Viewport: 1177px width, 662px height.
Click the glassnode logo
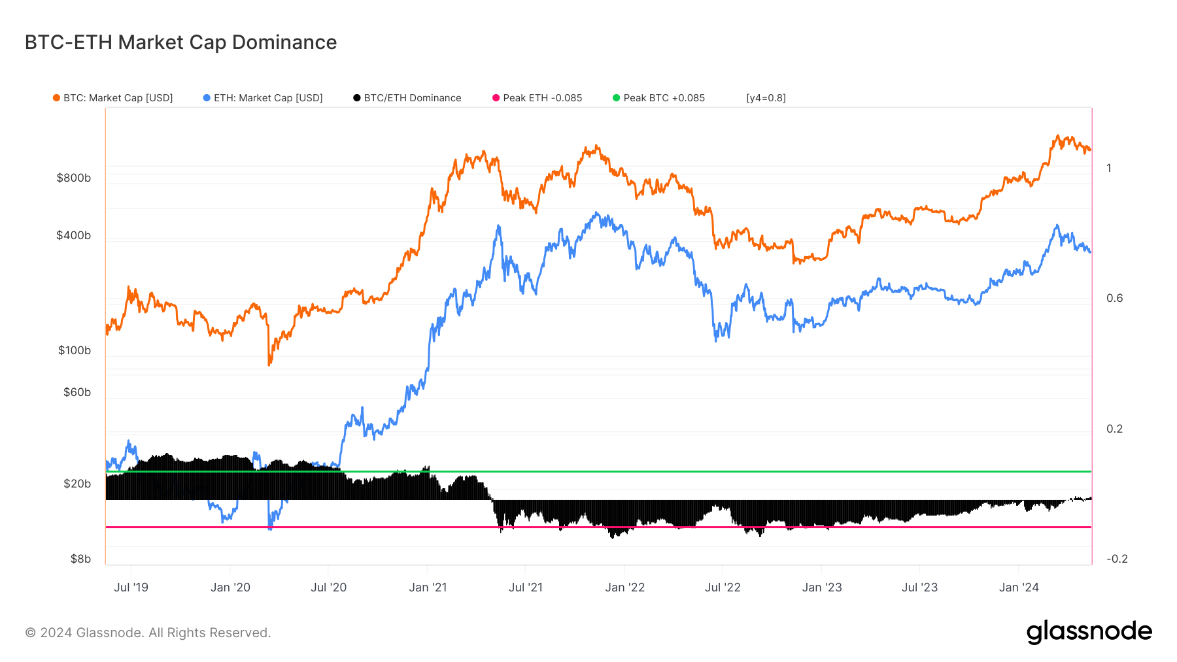1089,632
